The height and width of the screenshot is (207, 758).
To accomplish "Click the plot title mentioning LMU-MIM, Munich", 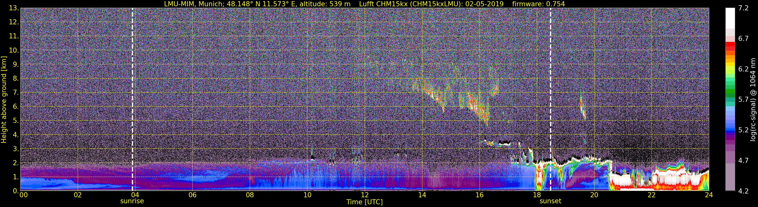I will (x=364, y=4).
